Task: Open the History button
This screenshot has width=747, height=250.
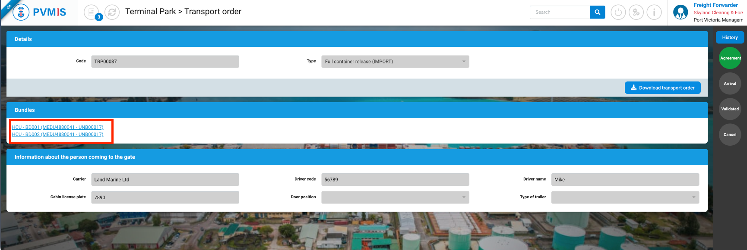Action: 730,37
